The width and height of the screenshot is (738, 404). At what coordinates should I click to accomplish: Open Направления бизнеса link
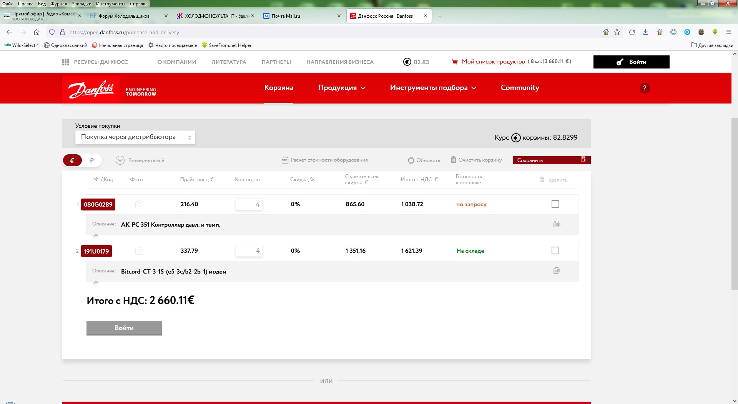[340, 62]
